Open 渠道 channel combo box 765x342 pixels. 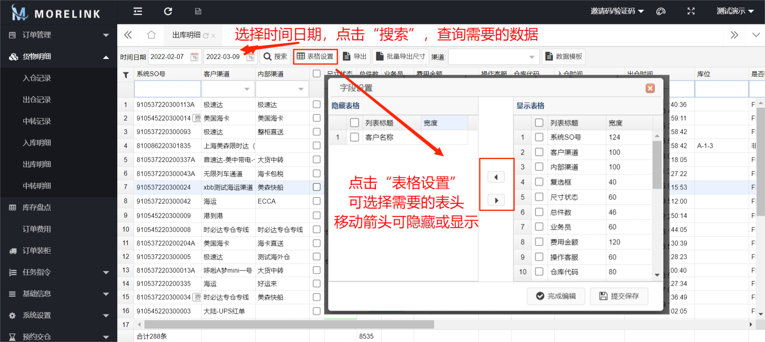pyautogui.click(x=494, y=57)
